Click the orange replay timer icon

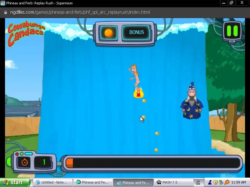click(24, 162)
